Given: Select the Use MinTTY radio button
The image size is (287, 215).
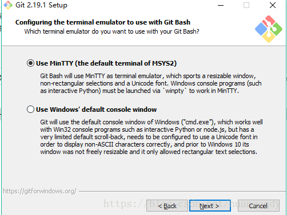Looking at the screenshot, I should coord(30,63).
